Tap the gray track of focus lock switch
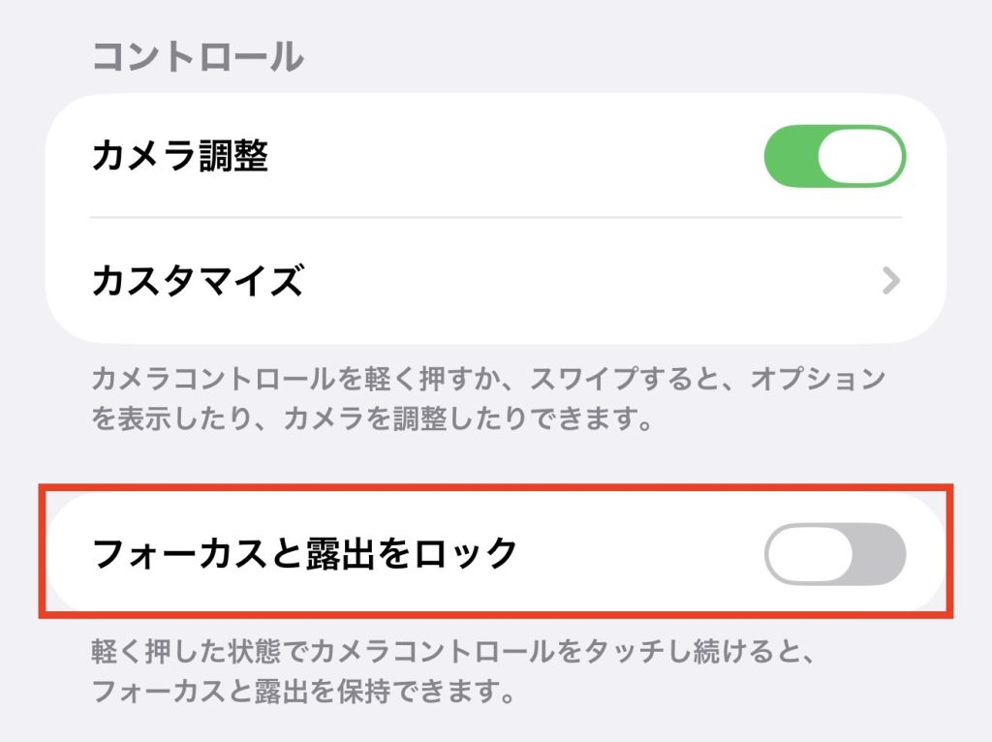The image size is (992, 742). click(x=880, y=555)
